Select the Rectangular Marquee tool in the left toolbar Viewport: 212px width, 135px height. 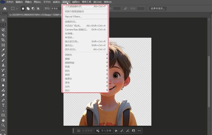pos(3,25)
